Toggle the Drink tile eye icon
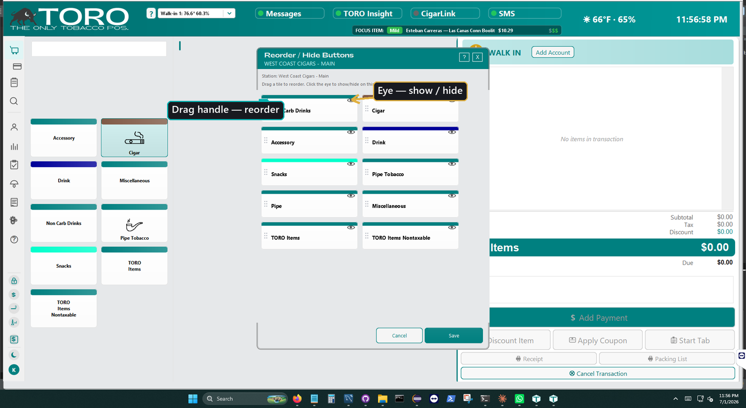746x408 pixels. pyautogui.click(x=452, y=132)
